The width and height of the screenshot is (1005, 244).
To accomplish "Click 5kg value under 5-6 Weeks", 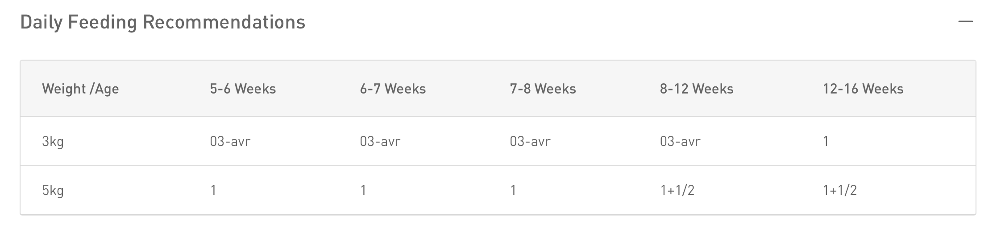I will click(x=213, y=191).
